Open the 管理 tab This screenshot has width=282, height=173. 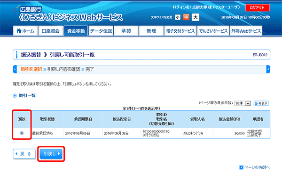[151, 31]
